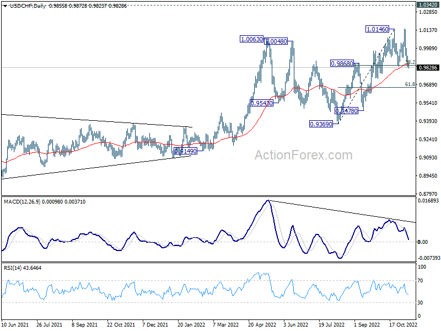The height and width of the screenshot is (331, 441).
Task: Click the 0.95430 price label
Action: (x=261, y=103)
